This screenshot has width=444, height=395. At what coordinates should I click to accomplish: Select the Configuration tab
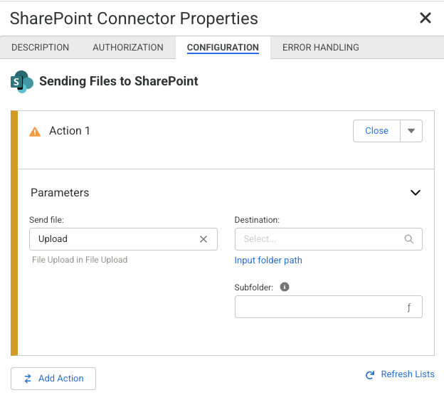pos(223,47)
